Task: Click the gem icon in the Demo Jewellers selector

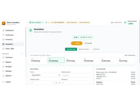Action: point(30,22)
